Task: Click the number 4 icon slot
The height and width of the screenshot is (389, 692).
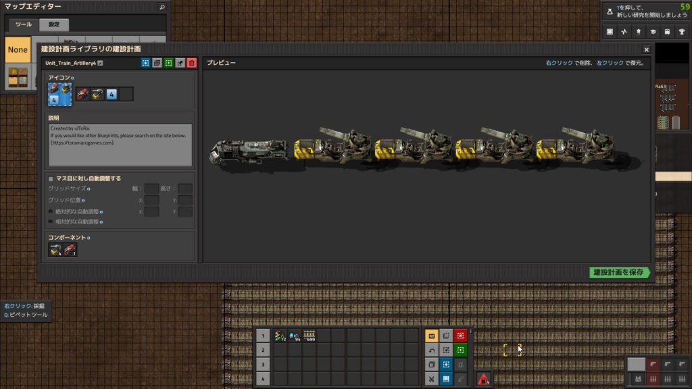Action: click(112, 94)
